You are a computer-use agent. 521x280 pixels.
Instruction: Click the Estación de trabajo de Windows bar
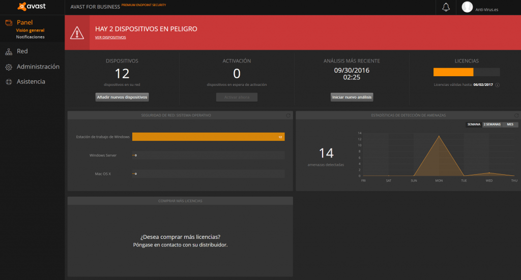(208, 137)
